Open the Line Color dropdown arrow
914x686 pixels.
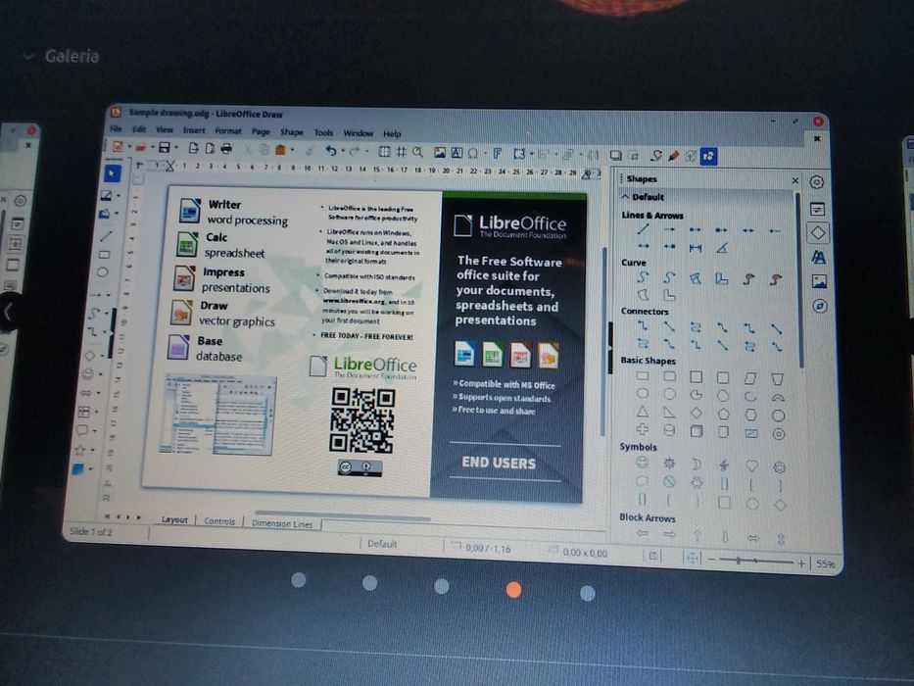[x=119, y=196]
